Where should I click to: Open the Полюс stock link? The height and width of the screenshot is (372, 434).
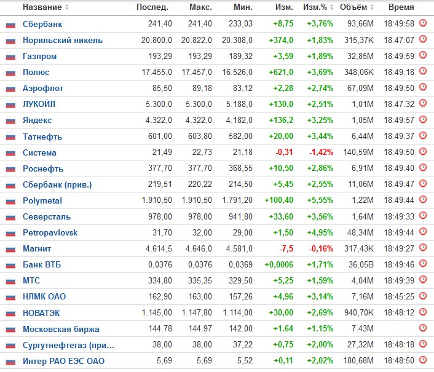coord(36,73)
